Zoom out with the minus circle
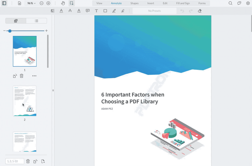Screen dimensions: 252x166 42,3
